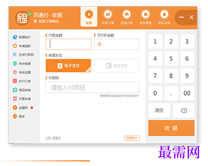Open 生成付款码 generate payment code

[x=23, y=54]
